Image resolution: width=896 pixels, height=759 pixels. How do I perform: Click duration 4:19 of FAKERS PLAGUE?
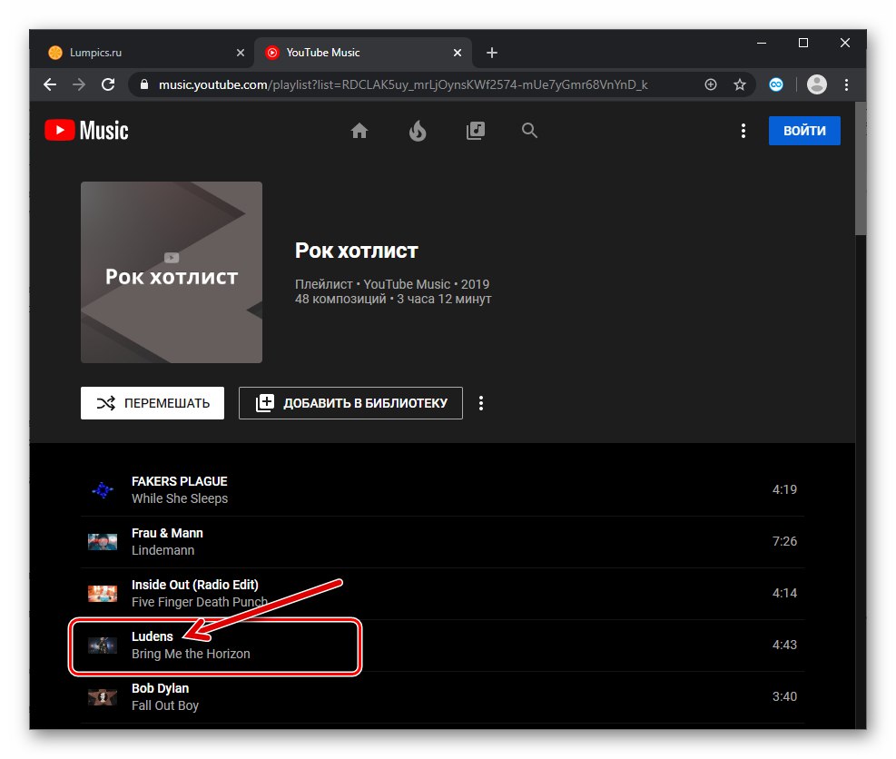click(784, 489)
